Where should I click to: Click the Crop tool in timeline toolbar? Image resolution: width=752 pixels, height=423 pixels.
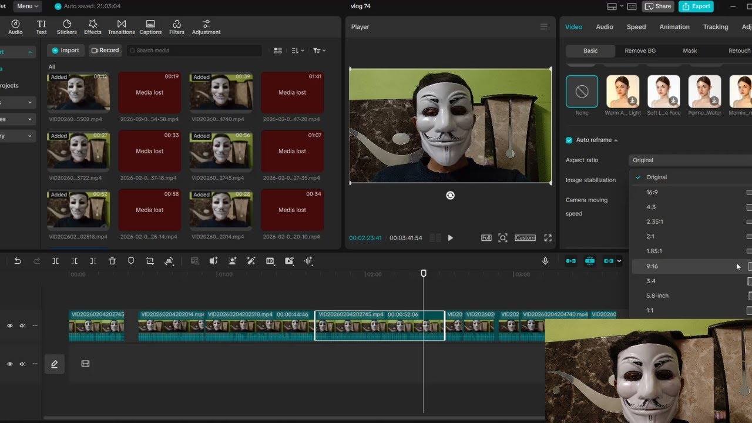point(150,261)
